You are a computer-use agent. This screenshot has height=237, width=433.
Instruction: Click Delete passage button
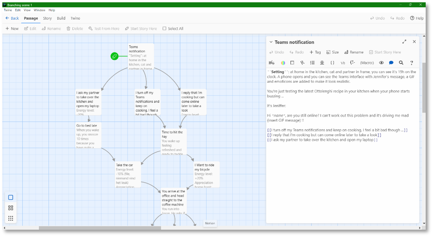[x=75, y=28]
